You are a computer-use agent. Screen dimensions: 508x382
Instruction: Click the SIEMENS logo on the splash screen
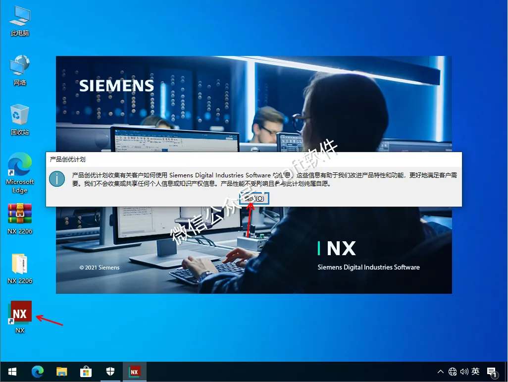[x=117, y=86]
